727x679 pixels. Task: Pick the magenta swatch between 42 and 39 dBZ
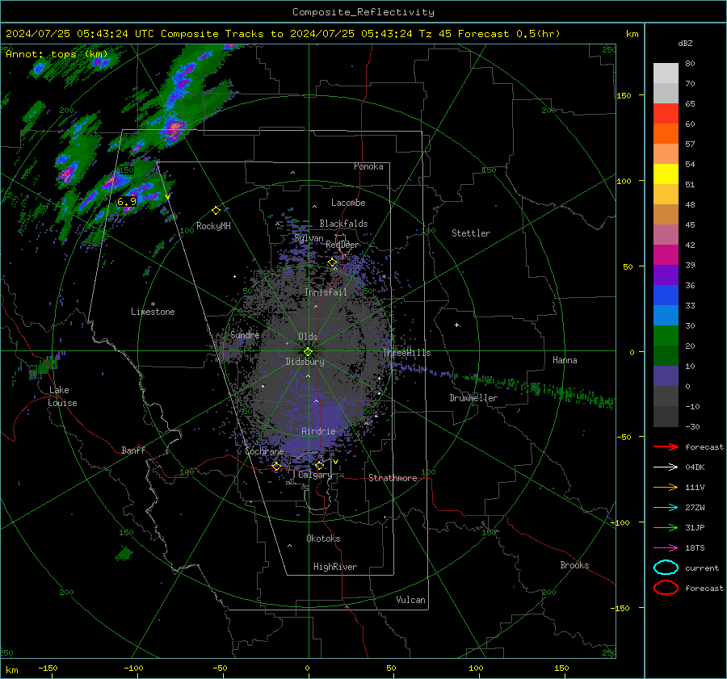tap(666, 255)
